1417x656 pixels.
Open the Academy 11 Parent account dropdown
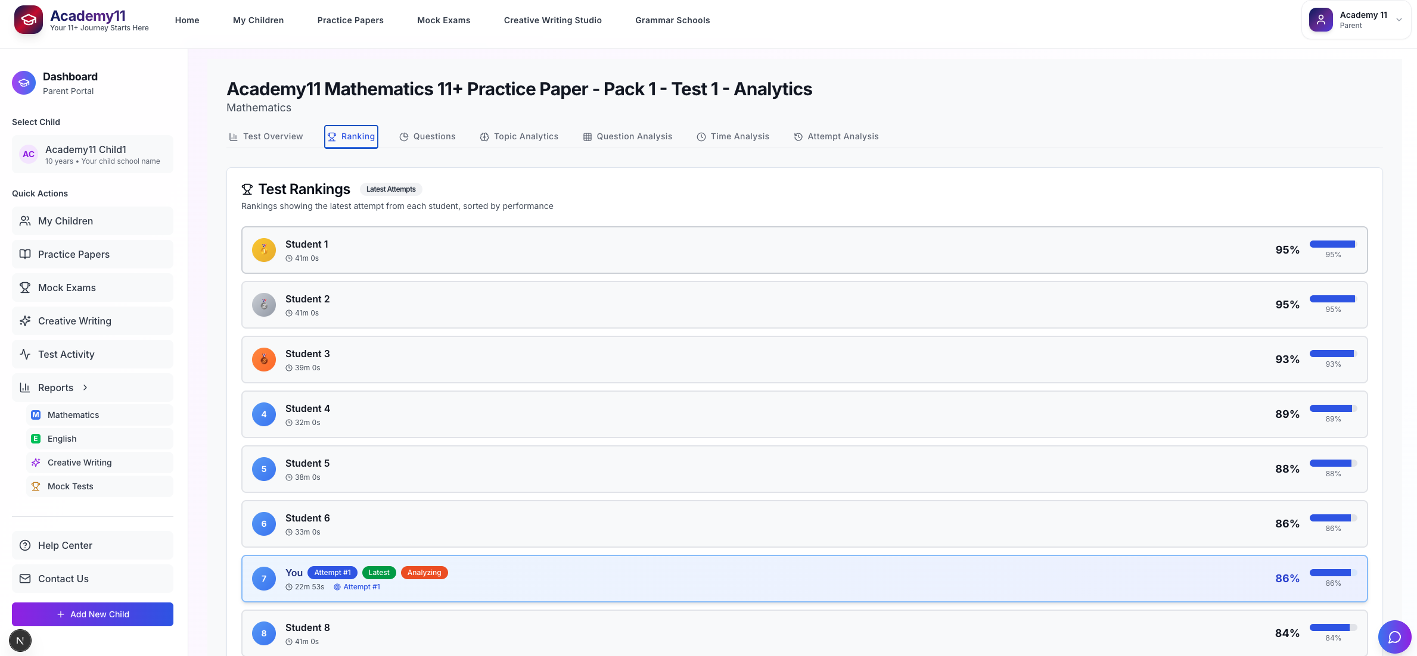(x=1356, y=20)
